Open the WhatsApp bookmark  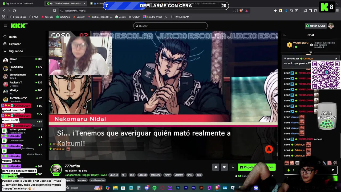pyautogui.click(x=63, y=17)
